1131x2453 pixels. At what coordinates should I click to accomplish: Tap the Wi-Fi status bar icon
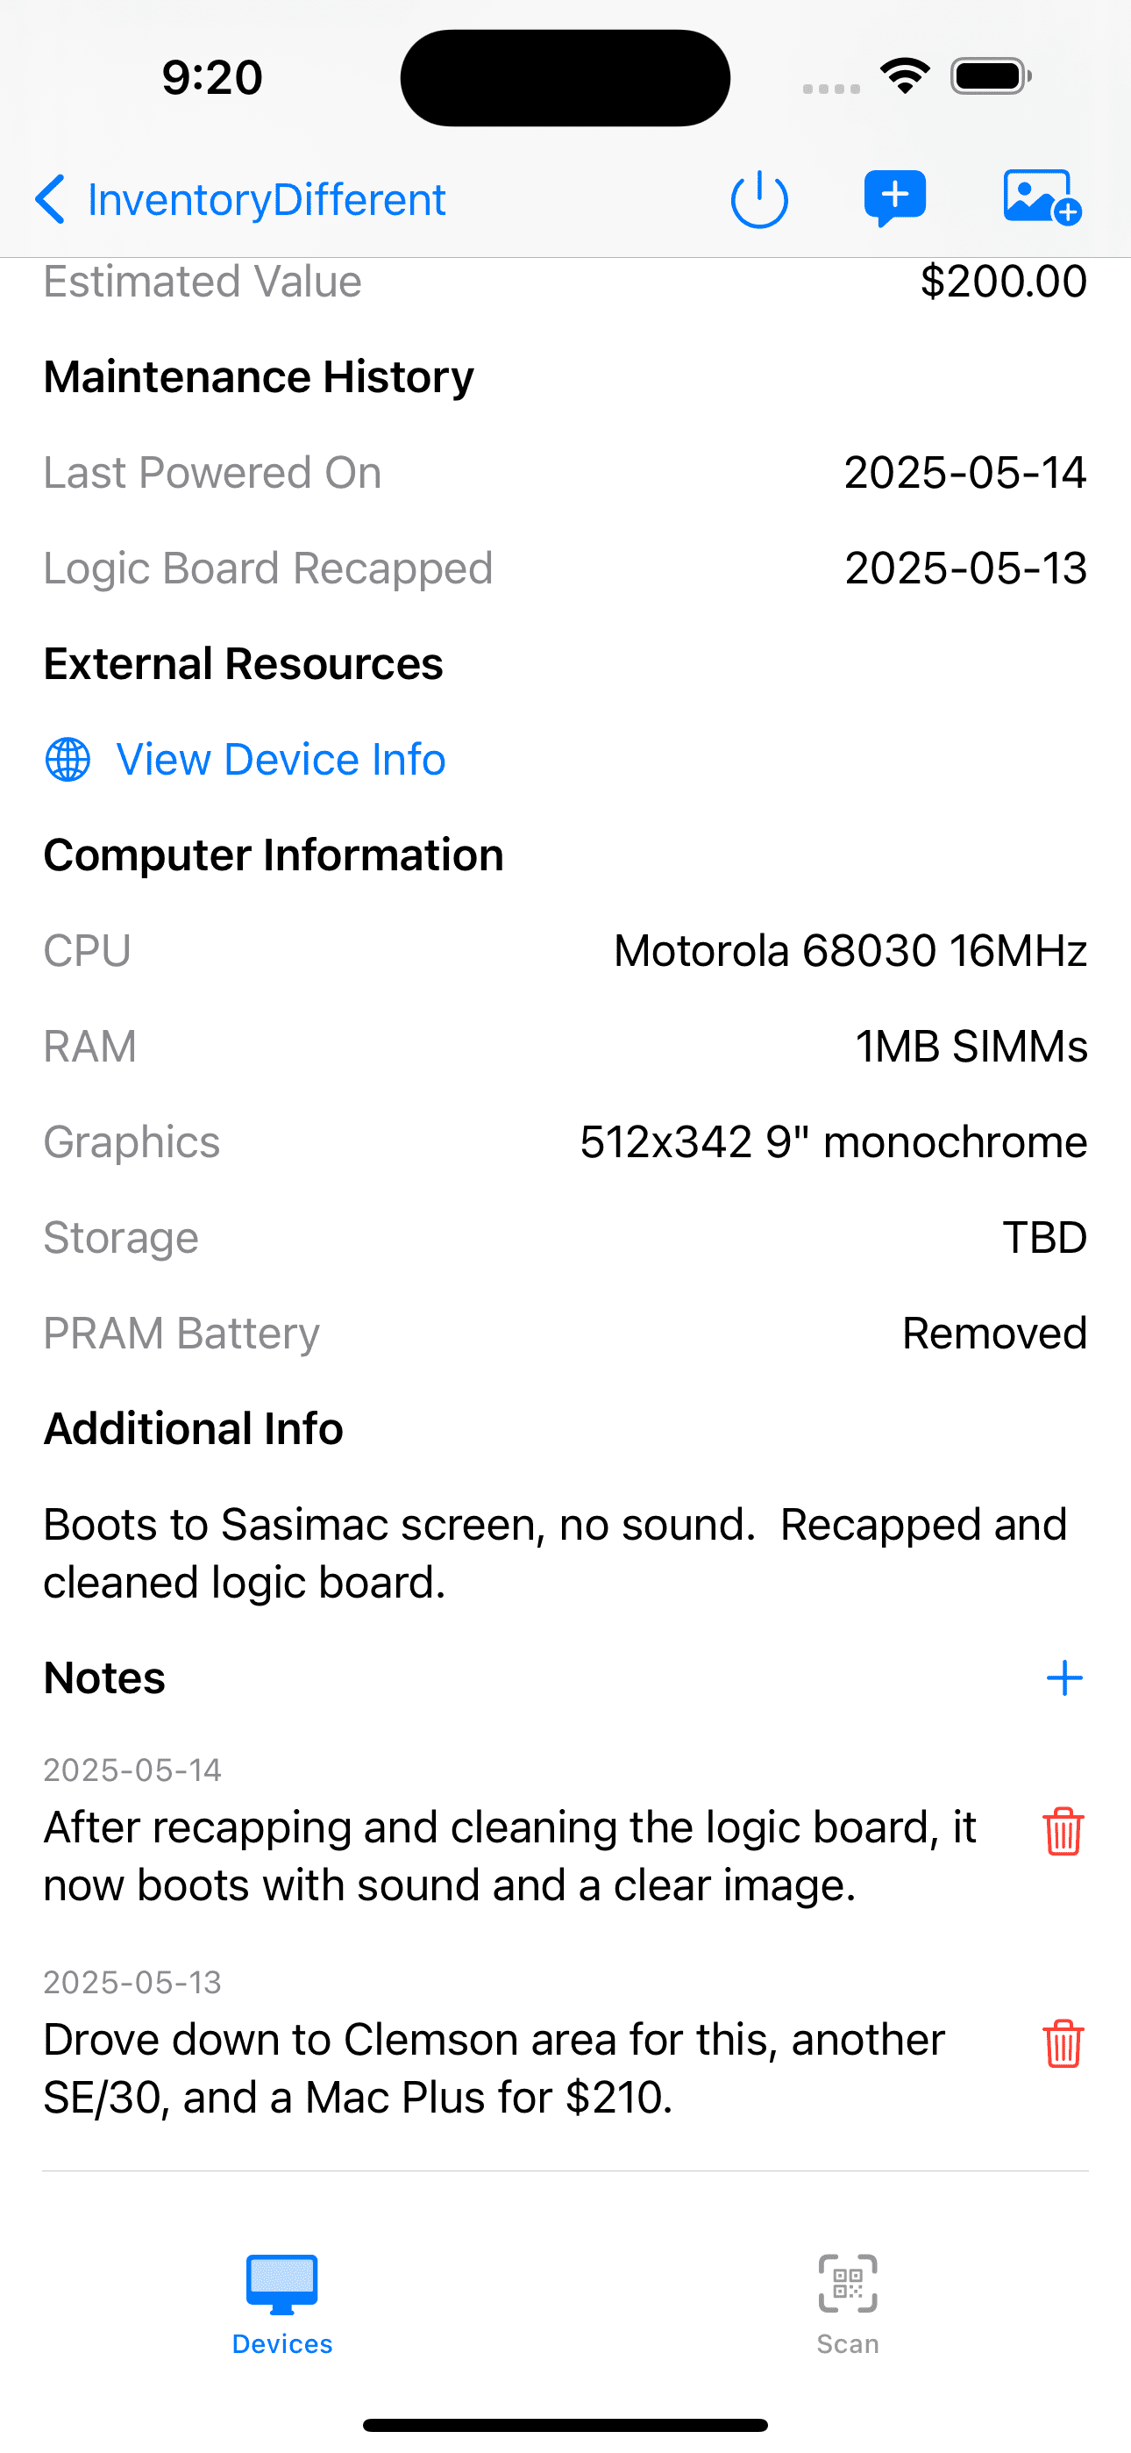click(x=905, y=75)
